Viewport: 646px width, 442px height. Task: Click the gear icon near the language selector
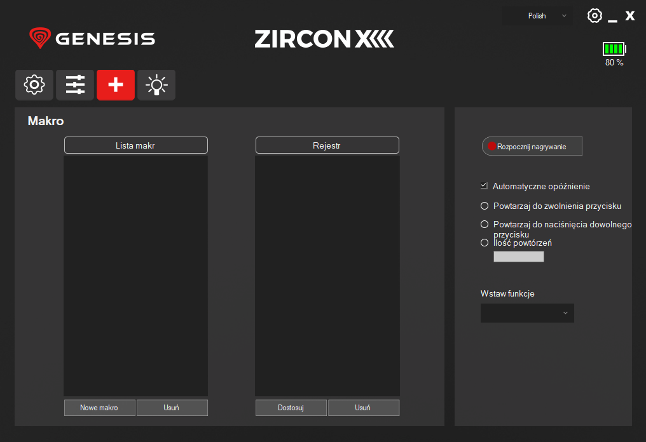[594, 15]
